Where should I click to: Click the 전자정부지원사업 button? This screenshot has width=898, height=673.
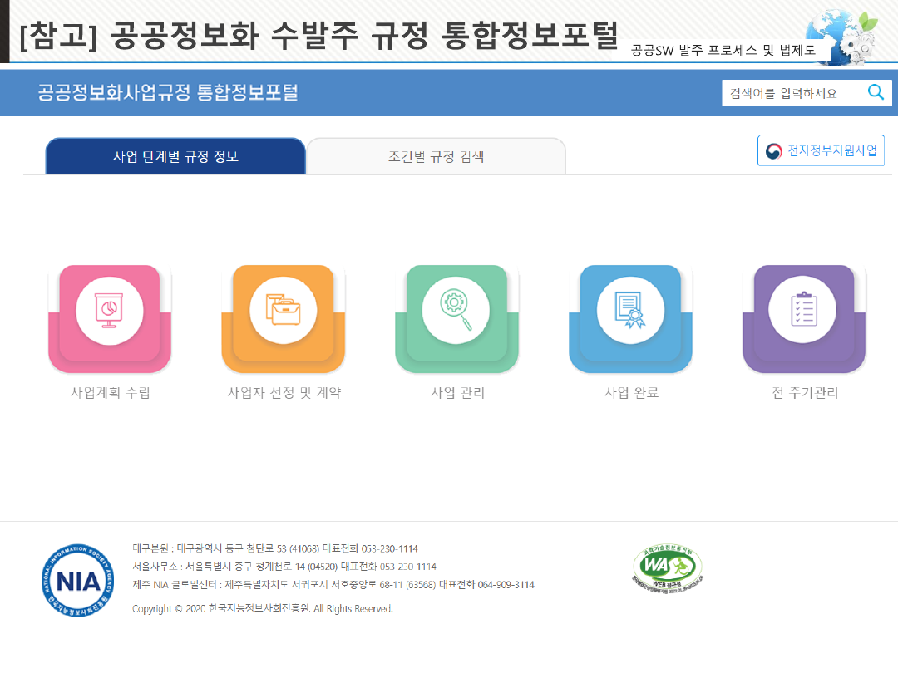point(821,151)
